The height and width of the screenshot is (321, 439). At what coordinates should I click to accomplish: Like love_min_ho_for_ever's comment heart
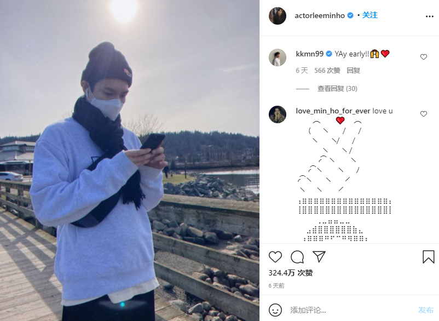424,114
